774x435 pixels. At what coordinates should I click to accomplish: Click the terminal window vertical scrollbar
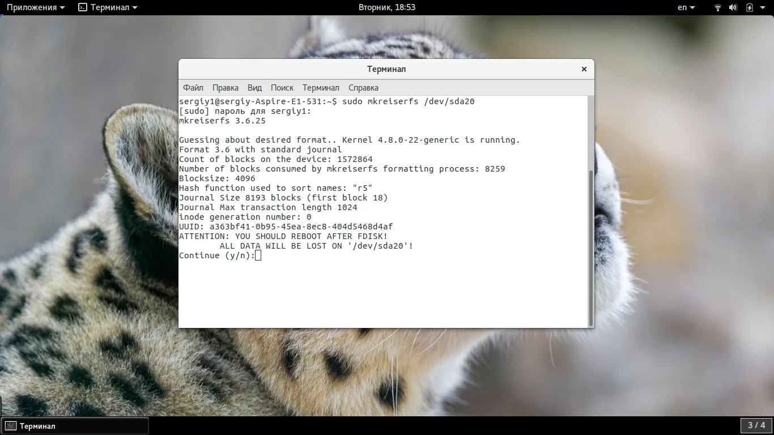coord(591,247)
